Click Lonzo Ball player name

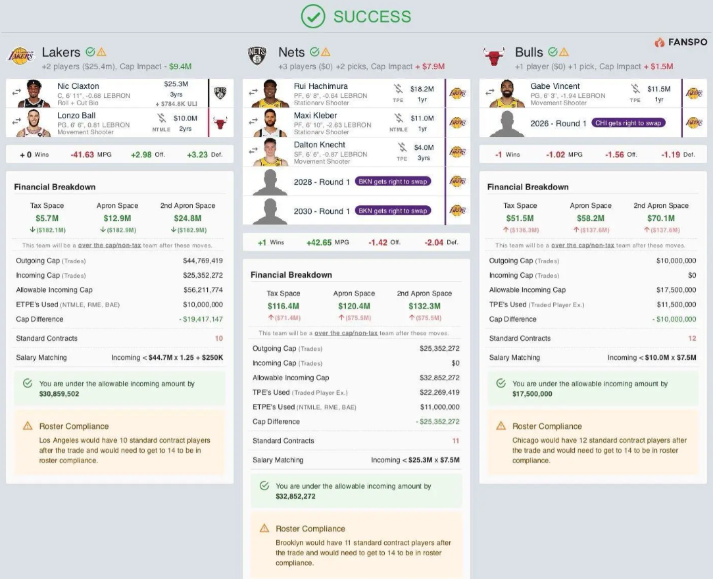76,116
